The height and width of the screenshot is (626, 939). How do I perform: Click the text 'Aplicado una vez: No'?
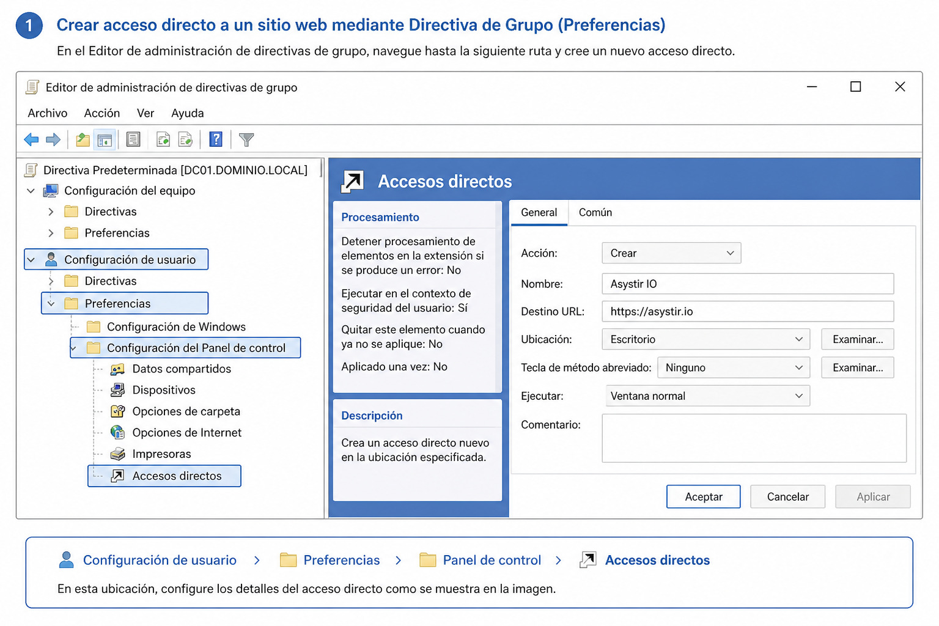click(394, 367)
